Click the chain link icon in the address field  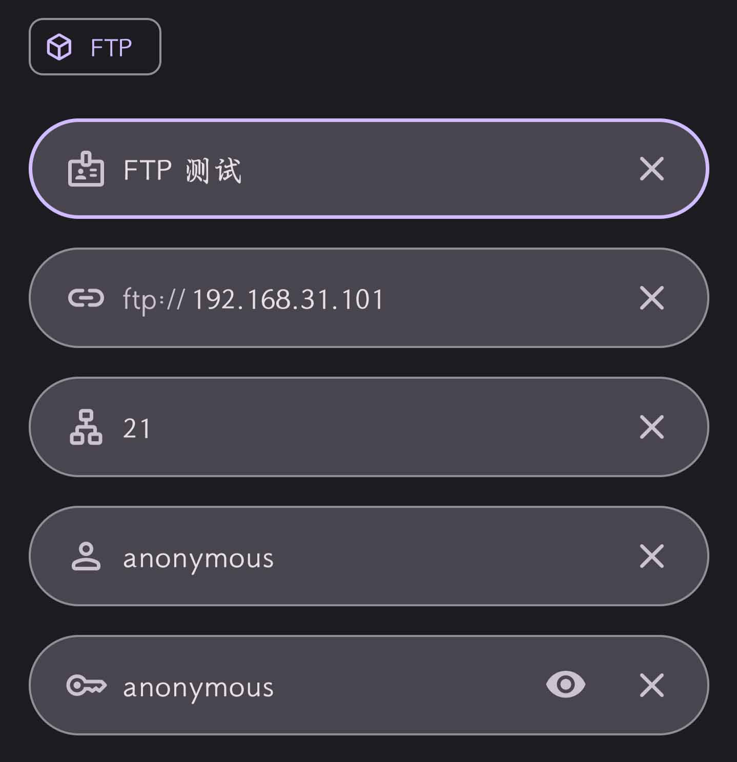click(x=86, y=298)
